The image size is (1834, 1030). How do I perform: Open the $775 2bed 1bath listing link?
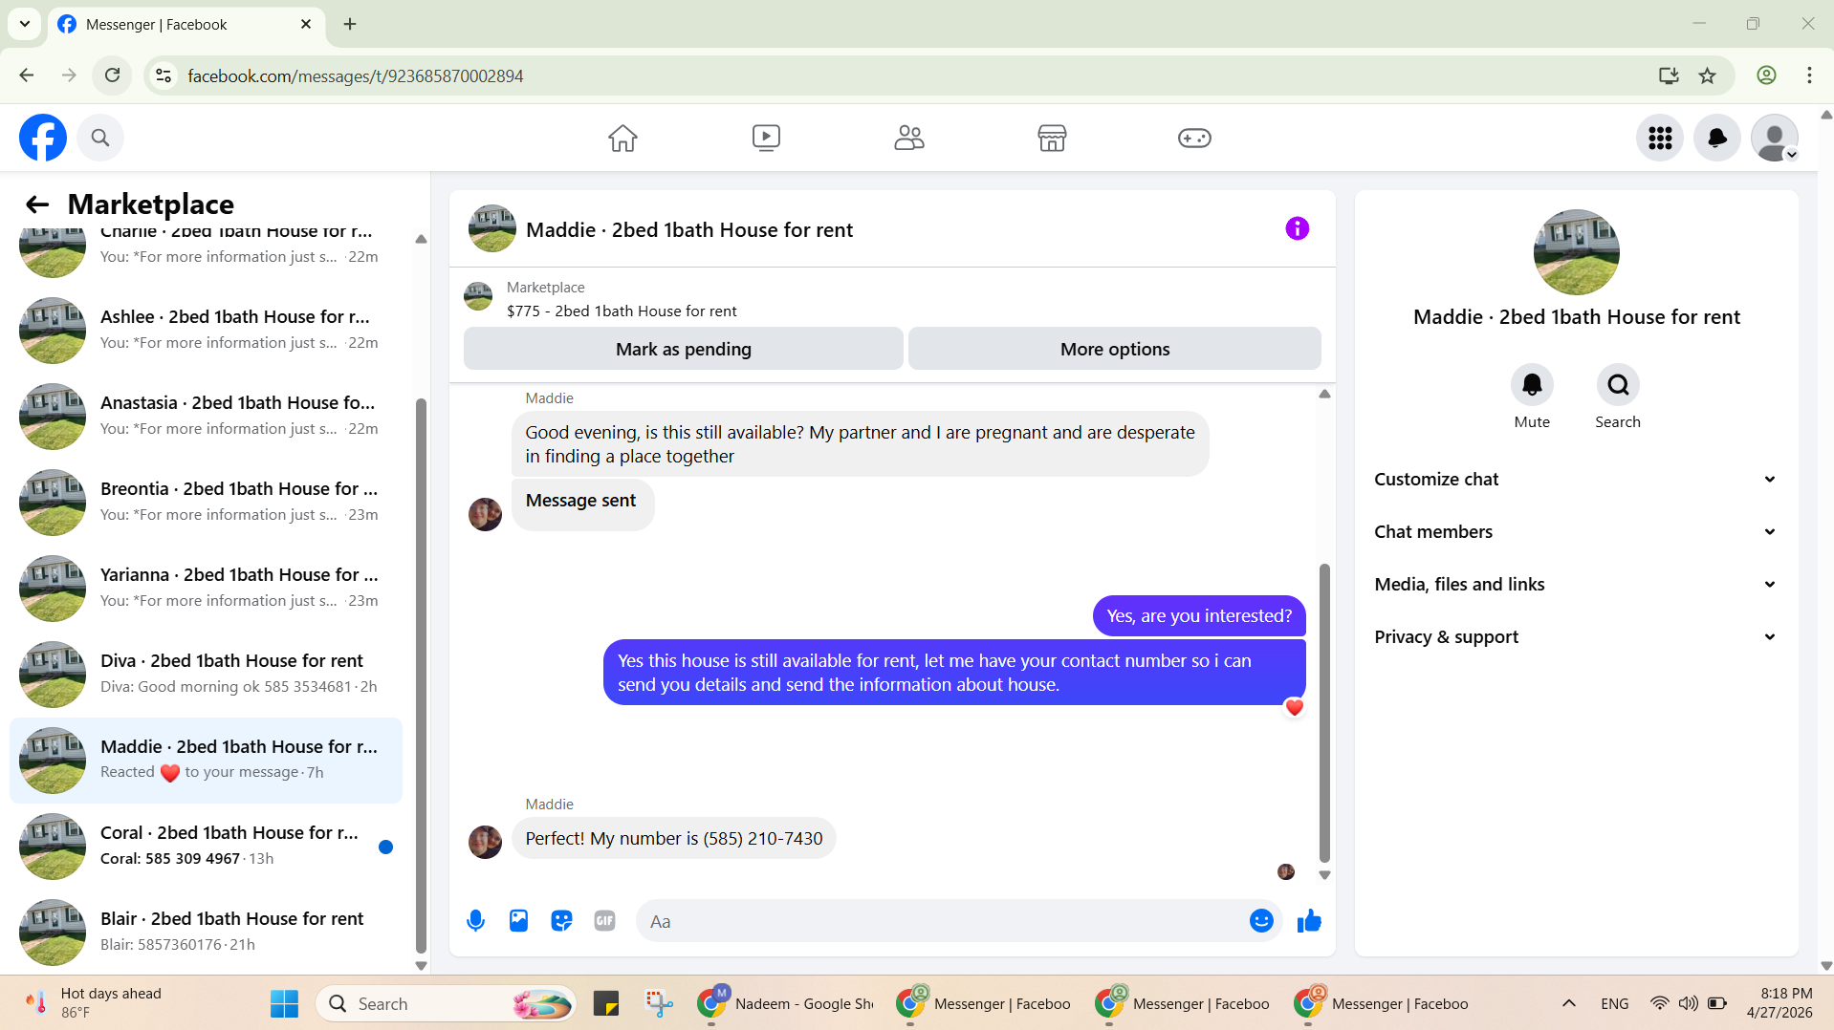click(x=622, y=311)
